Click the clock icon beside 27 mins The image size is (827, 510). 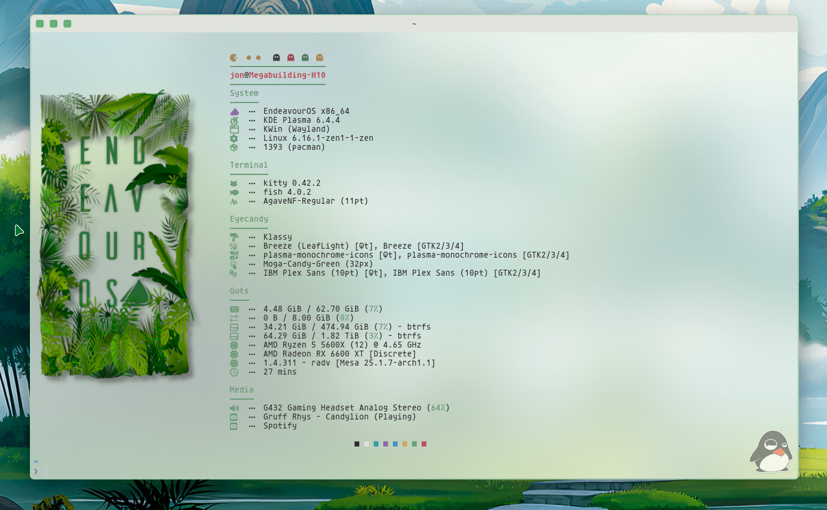click(234, 372)
